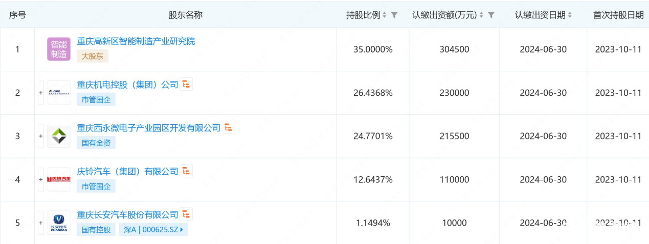Click equity structure icon beside 重庆西永微电子
Image resolution: width=649 pixels, height=244 pixels.
click(x=229, y=127)
